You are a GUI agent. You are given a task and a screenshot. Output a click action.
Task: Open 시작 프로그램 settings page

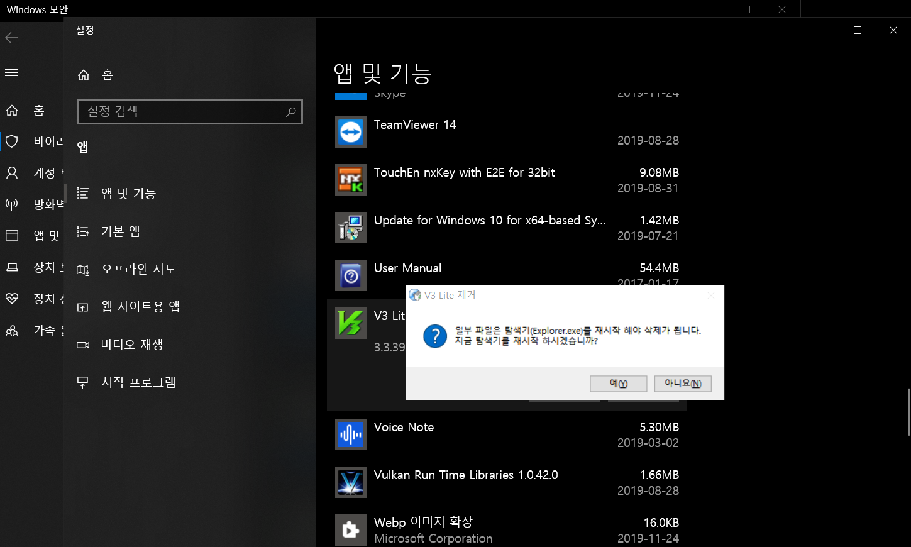pos(189,382)
